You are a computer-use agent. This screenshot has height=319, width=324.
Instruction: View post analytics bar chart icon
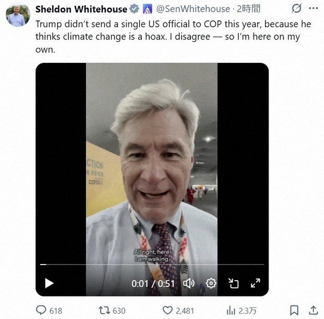231,310
